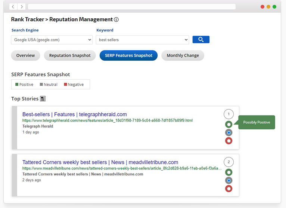Open Best-sellers telegraphherald.com headline link

pyautogui.click(x=75, y=114)
